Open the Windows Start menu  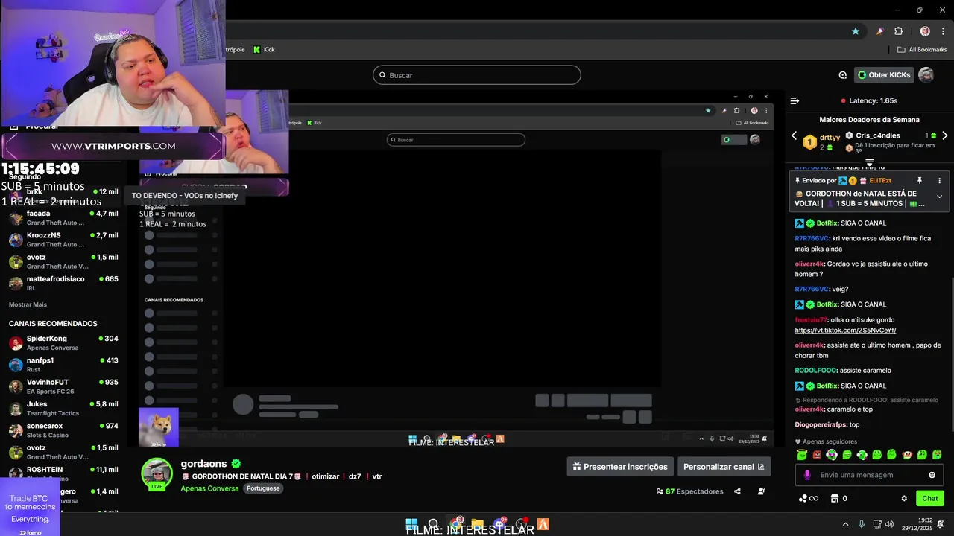[411, 524]
